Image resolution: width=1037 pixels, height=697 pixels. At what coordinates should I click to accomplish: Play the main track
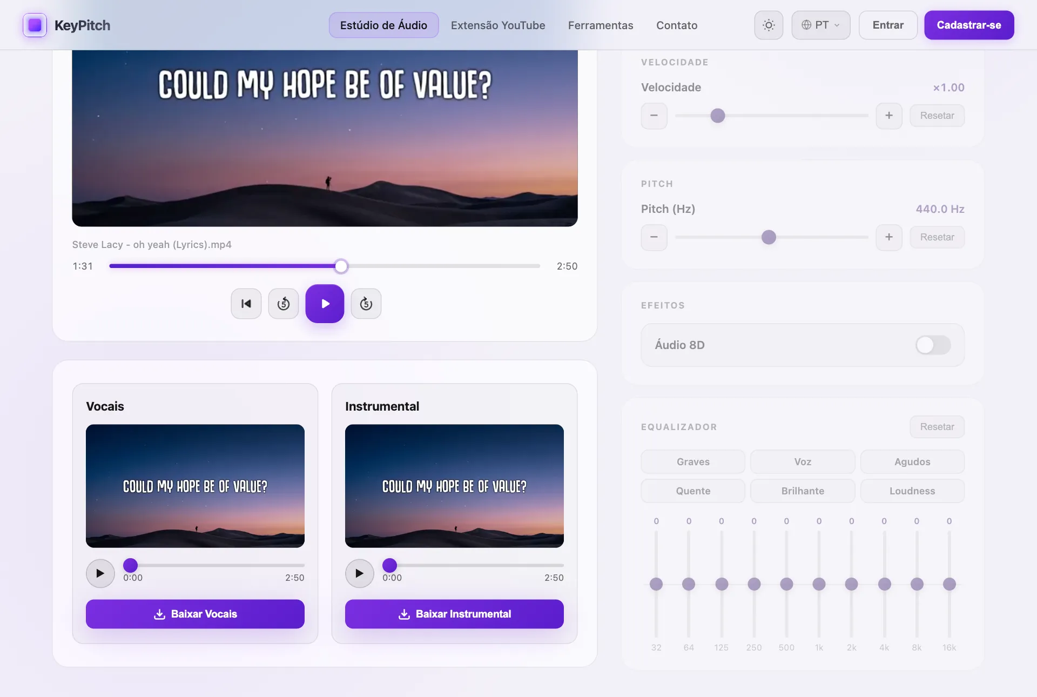325,304
